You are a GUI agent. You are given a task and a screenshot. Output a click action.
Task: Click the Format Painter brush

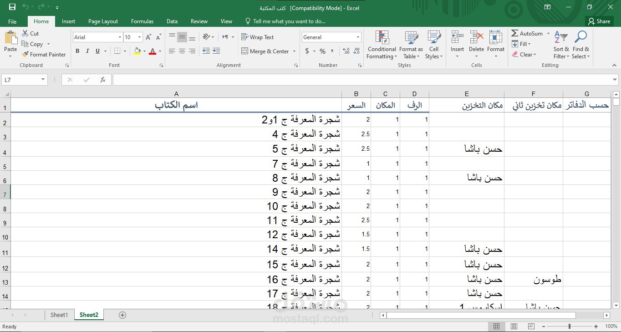point(44,54)
